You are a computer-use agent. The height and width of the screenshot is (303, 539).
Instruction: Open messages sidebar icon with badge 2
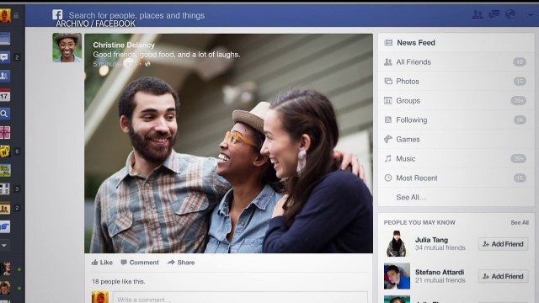tap(5, 57)
